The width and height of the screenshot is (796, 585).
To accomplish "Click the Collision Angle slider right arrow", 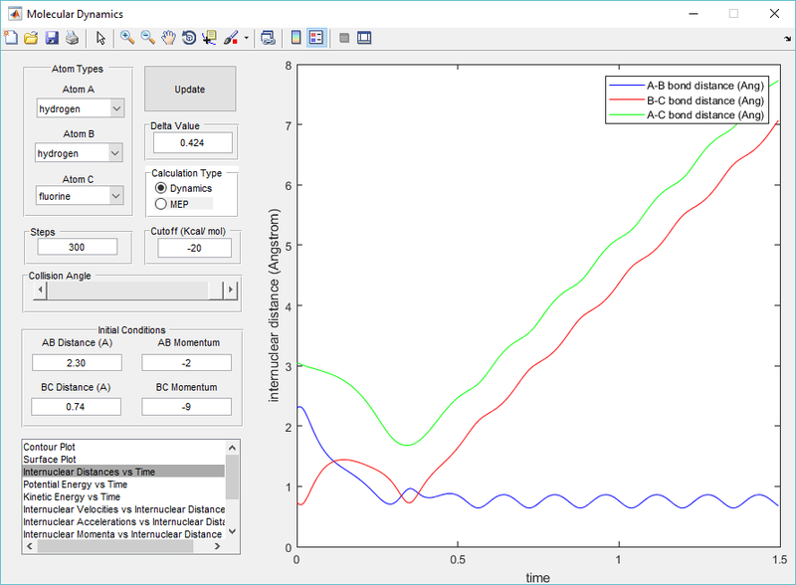I will (230, 290).
